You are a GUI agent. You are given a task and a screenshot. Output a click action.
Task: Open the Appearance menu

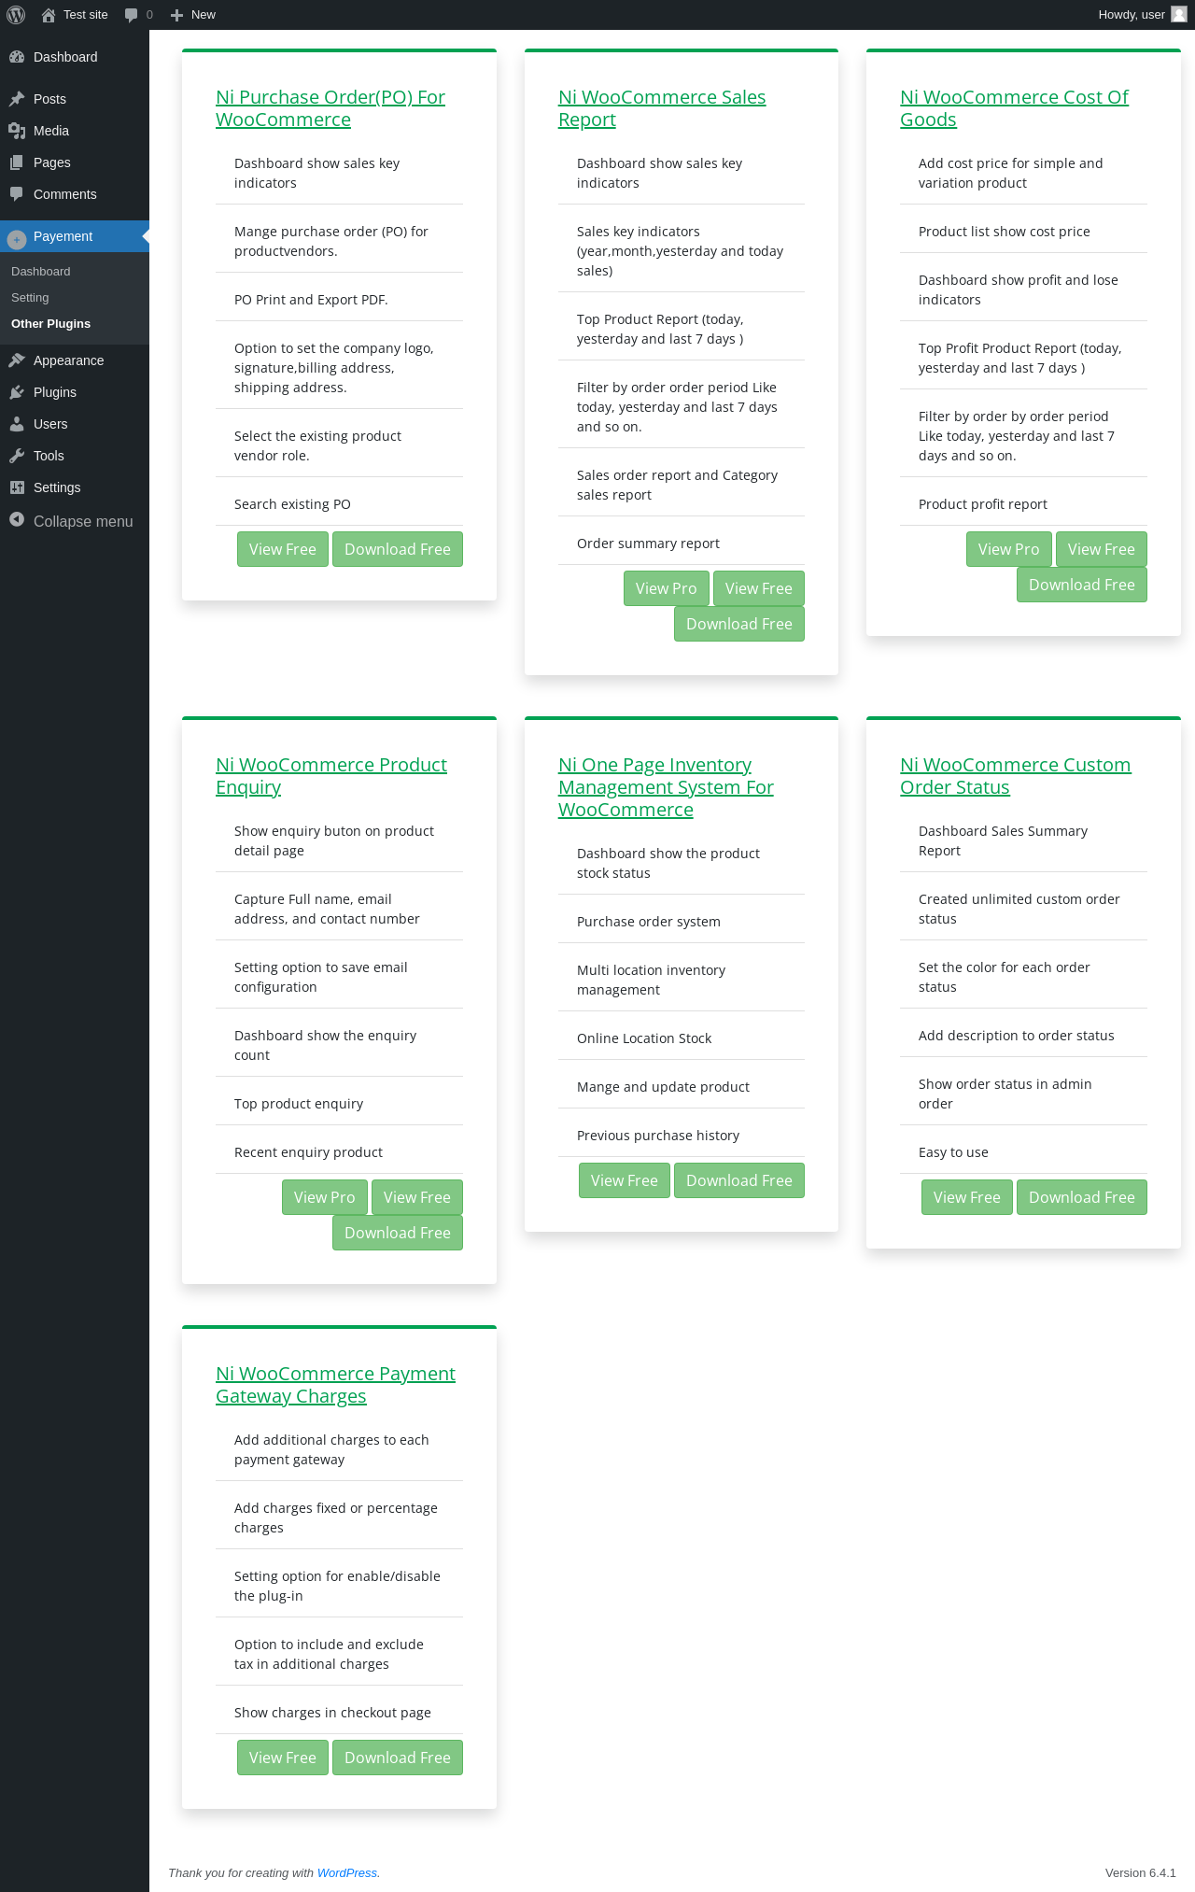click(x=75, y=360)
